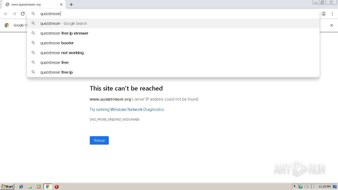Image resolution: width=338 pixels, height=190 pixels.
Task: Open the Action Center flag icon
Action: 313,187
